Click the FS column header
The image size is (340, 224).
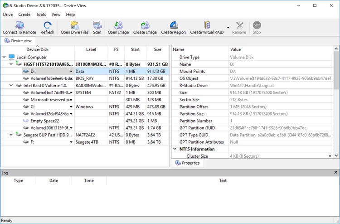click(116, 49)
